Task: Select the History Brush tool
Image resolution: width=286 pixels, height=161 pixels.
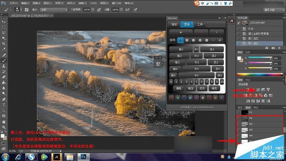Action: click(x=4, y=71)
